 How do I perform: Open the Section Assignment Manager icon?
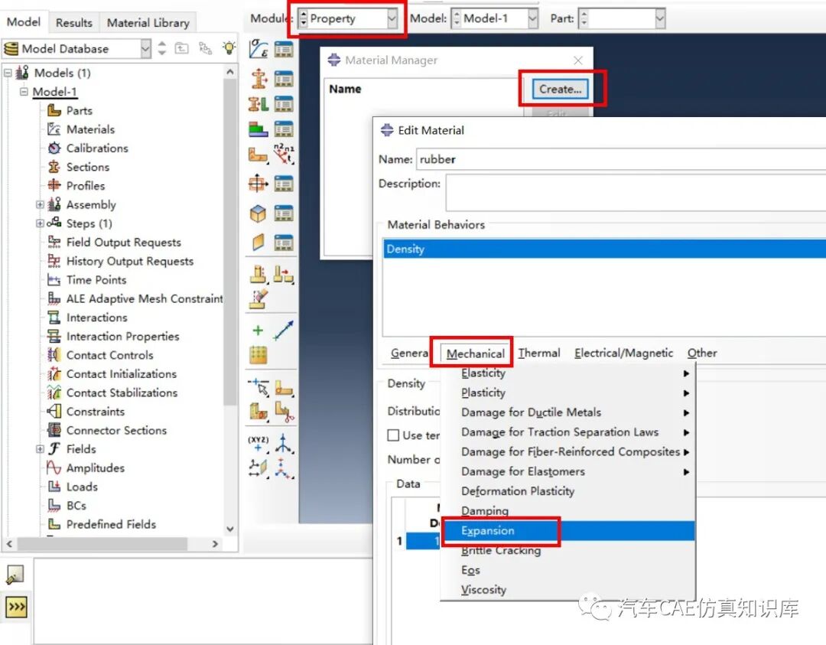tap(284, 104)
